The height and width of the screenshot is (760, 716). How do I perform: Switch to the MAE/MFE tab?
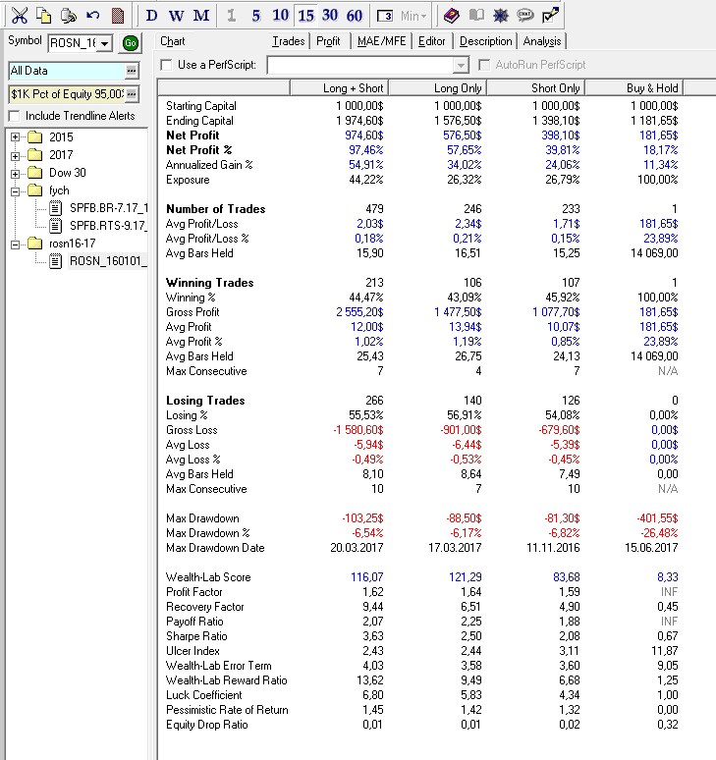381,41
